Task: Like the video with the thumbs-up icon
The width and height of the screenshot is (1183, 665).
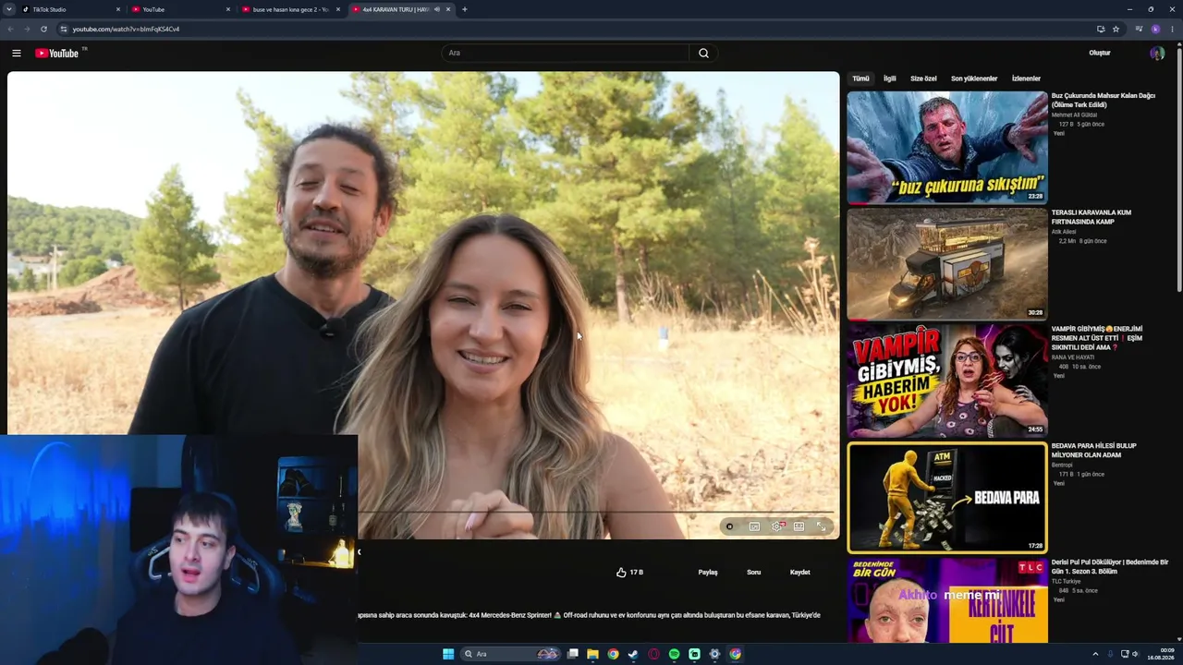Action: pyautogui.click(x=621, y=572)
